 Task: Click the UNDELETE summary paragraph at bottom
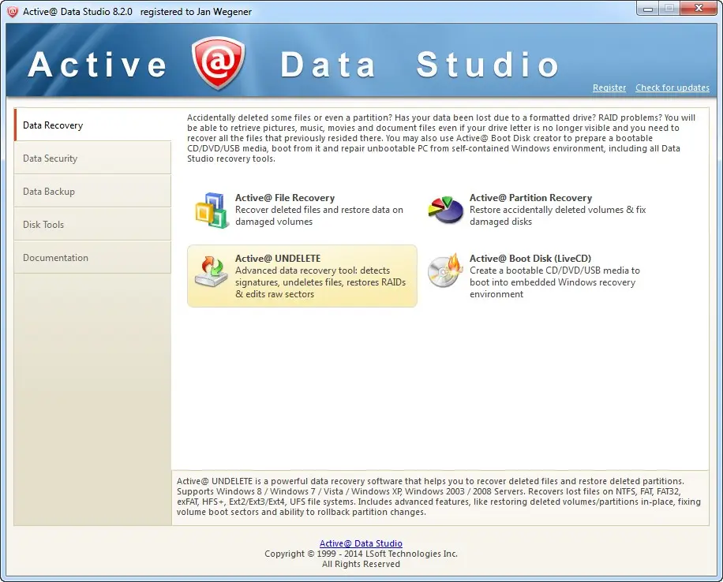pos(439,497)
